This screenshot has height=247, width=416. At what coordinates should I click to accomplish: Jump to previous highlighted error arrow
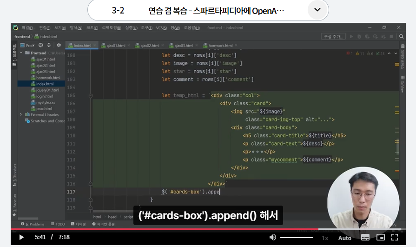(389, 53)
